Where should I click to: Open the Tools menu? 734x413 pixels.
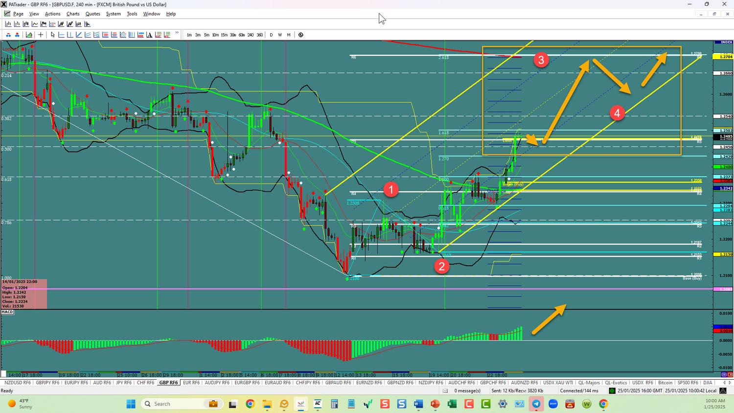132,14
